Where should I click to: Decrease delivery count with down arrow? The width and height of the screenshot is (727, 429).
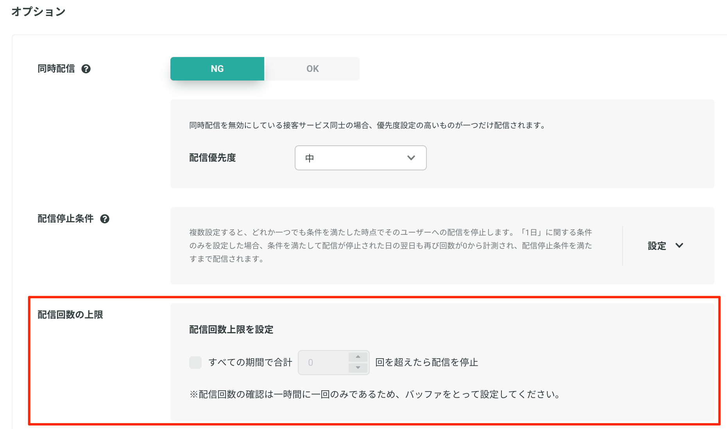tap(358, 368)
